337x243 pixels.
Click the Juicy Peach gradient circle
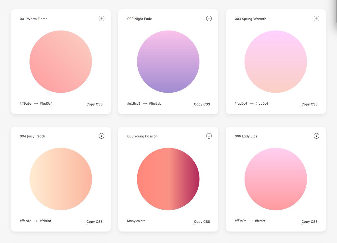click(x=61, y=179)
